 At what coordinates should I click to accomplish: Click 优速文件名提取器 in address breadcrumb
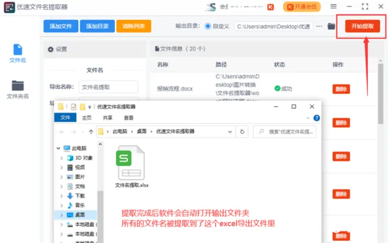coord(175,132)
